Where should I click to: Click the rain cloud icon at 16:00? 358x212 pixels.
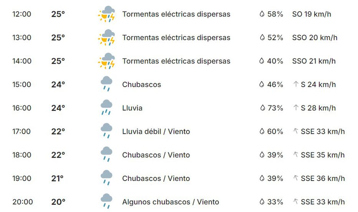tap(106, 107)
